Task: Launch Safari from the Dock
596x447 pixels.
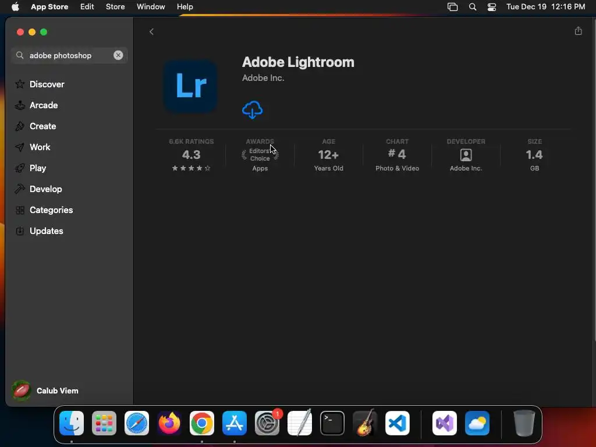Action: 136,423
